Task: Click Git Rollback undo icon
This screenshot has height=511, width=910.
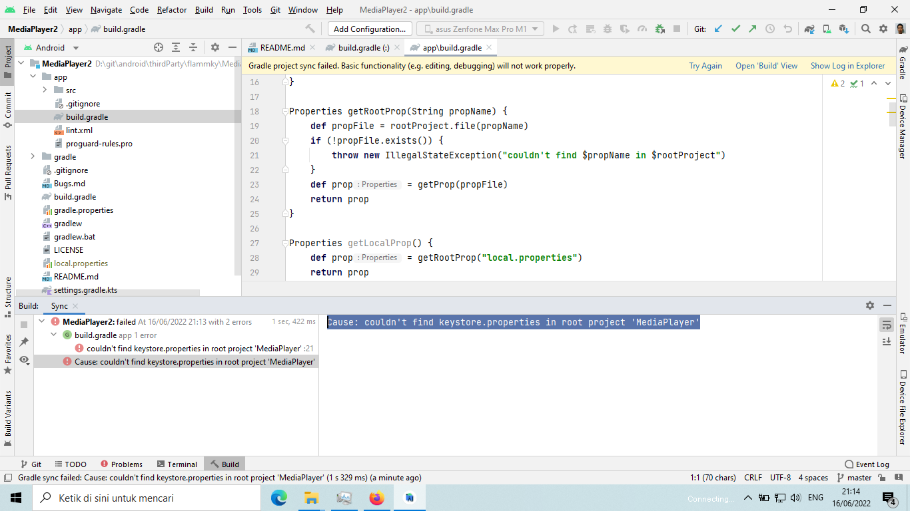Action: point(787,29)
